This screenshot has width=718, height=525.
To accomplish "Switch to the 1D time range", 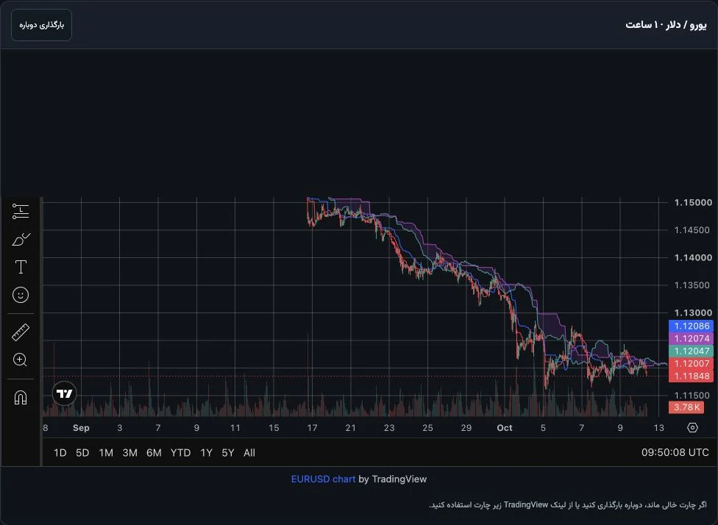I will click(60, 453).
